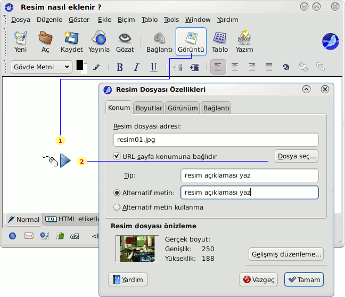Toggle the 'URL sayfa konumuna bağlıdır' checkbox

117,157
